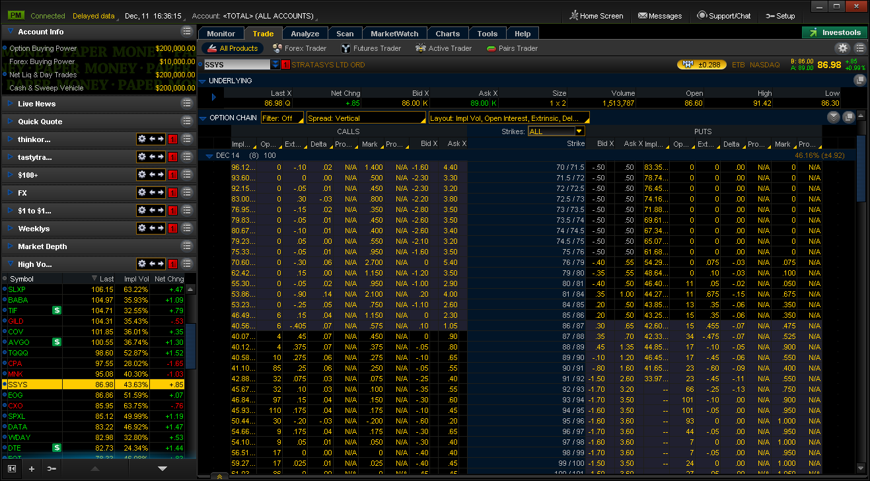Open Trade tab list menu icon

[859, 48]
